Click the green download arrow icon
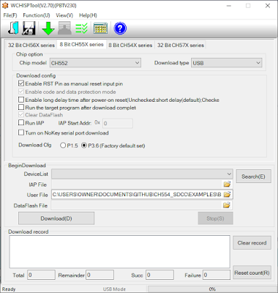Screen dimensions: 278x293 pyautogui.click(x=48, y=29)
